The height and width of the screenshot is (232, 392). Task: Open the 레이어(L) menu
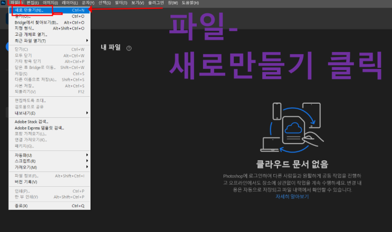pyautogui.click(x=70, y=3)
